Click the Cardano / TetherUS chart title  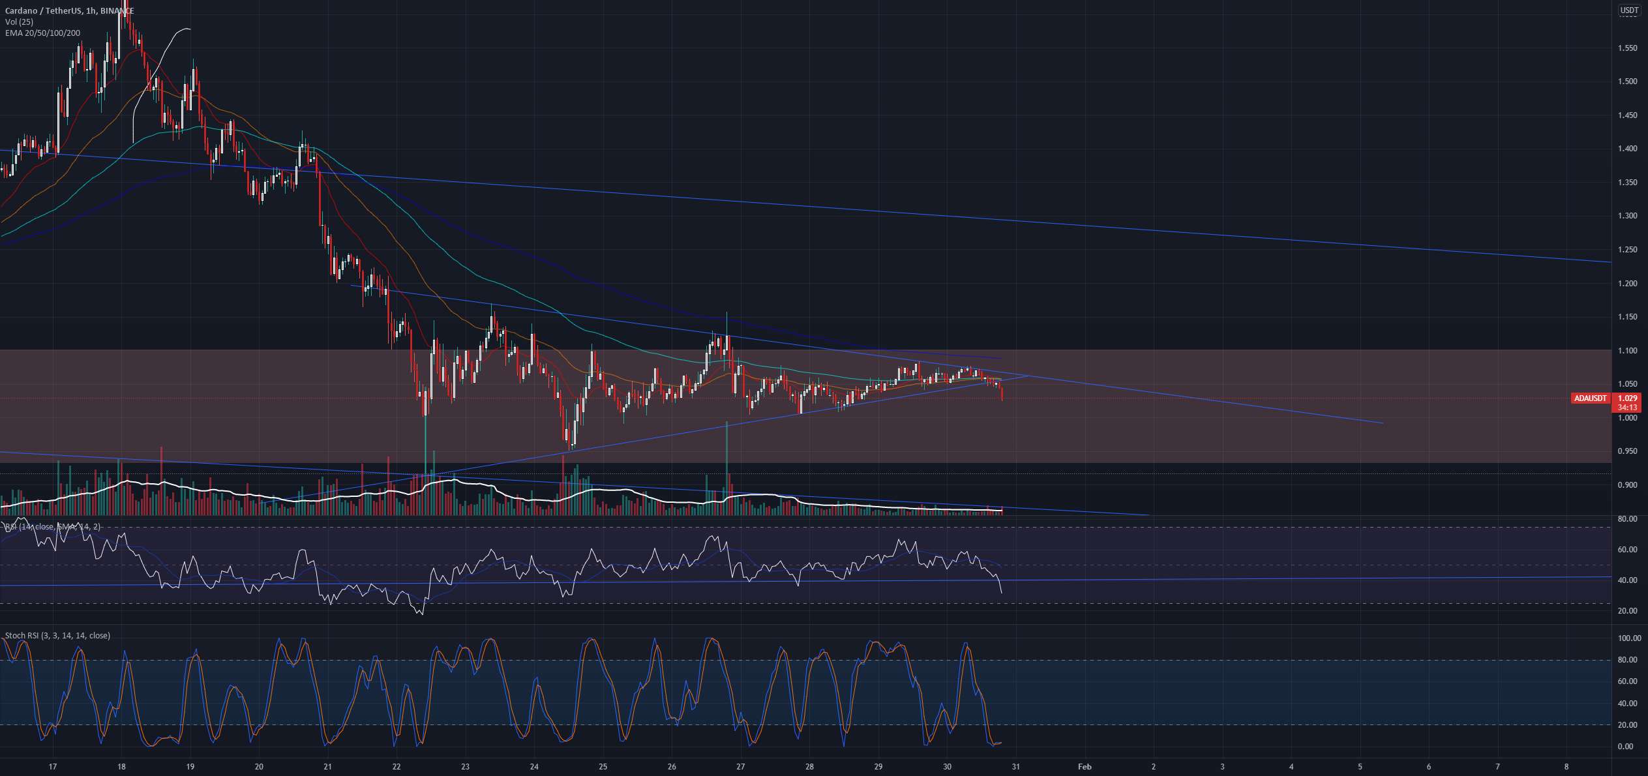[x=69, y=11]
